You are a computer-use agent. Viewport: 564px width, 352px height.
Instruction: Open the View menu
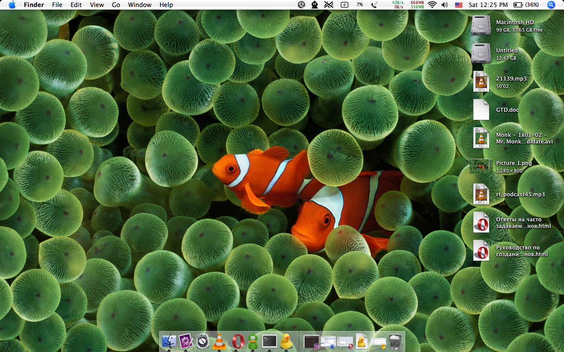coord(96,5)
